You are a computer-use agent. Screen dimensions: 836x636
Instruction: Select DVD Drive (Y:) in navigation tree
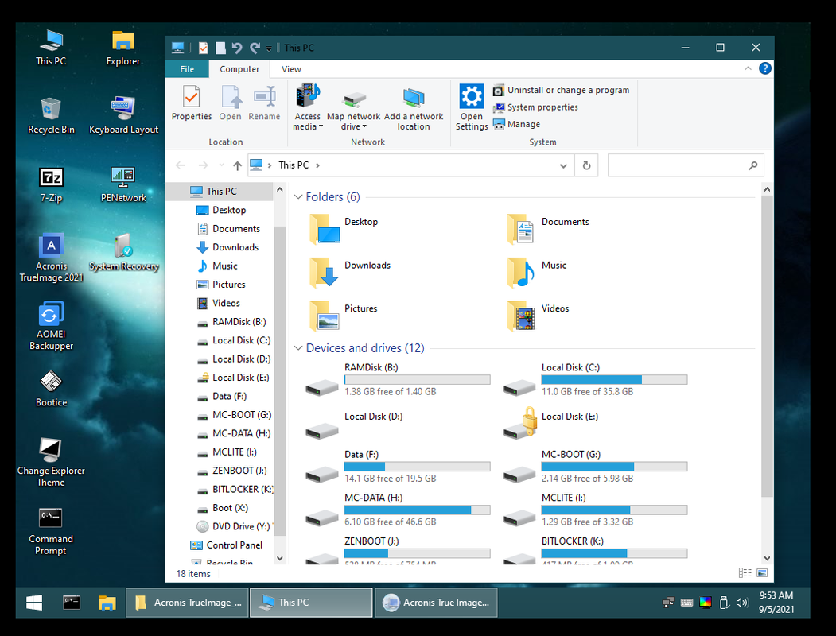pyautogui.click(x=241, y=526)
